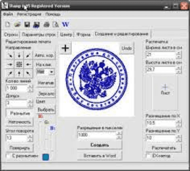Click the Кол-во линий input field
This screenshot has width=190, height=171.
tap(17, 88)
